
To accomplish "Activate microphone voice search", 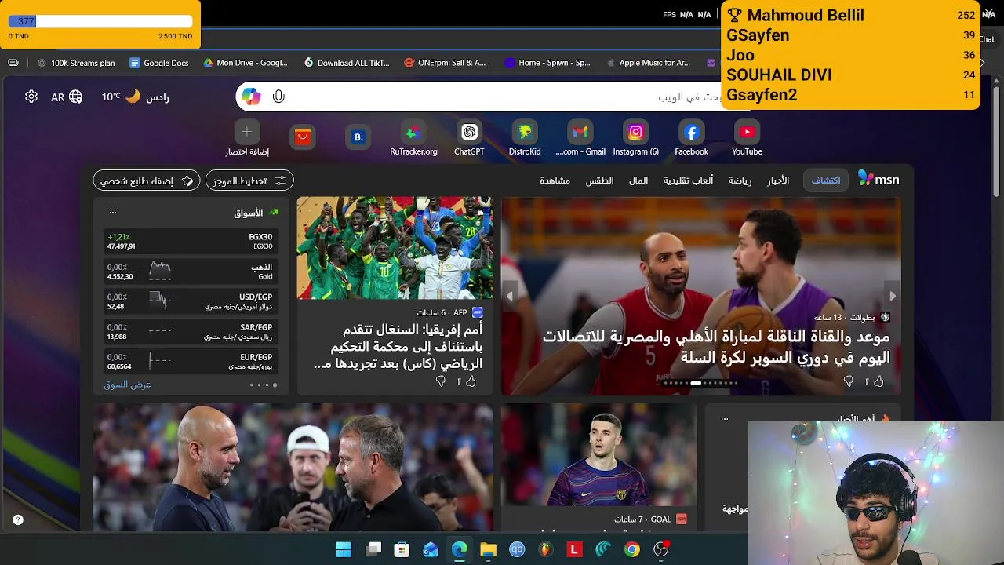I will 278,97.
